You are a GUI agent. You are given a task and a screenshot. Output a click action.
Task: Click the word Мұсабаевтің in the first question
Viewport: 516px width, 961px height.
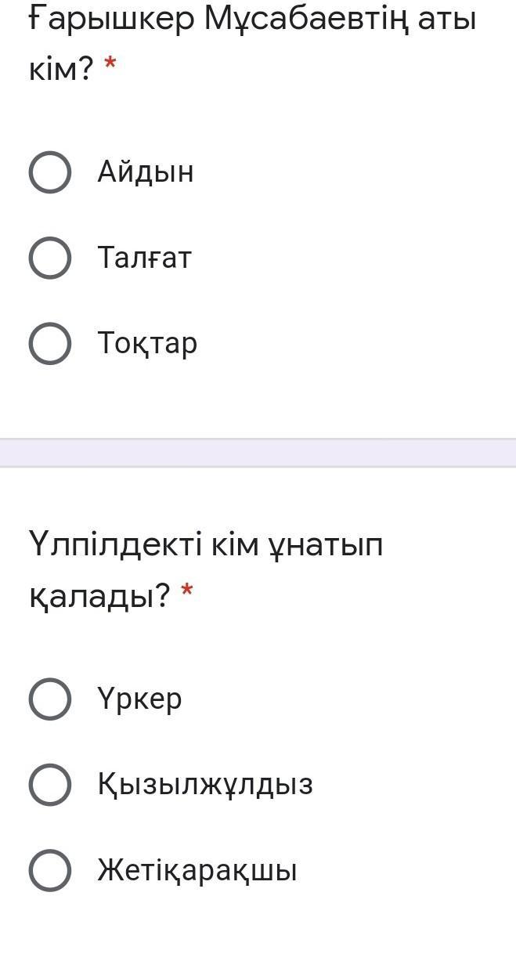(306, 20)
